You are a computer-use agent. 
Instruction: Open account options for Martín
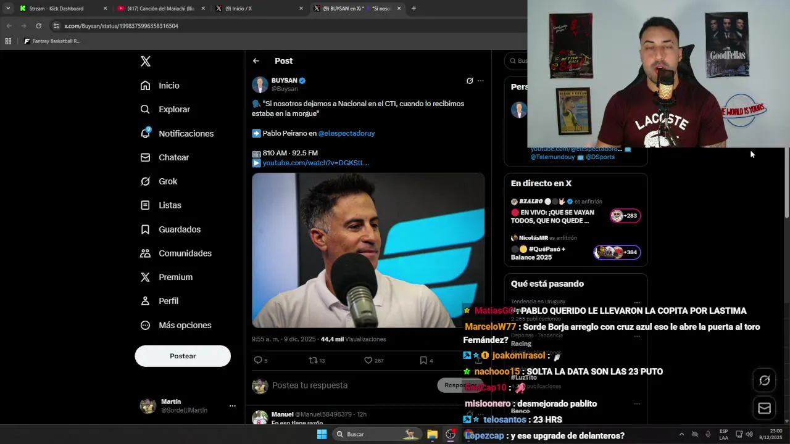tap(233, 406)
